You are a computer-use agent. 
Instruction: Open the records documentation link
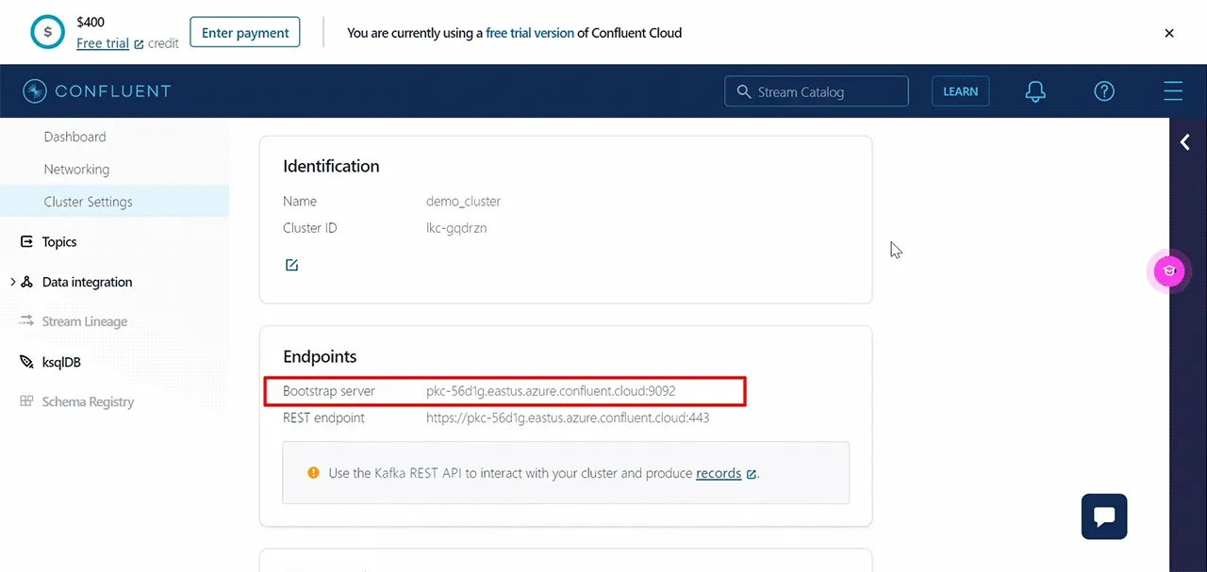tap(719, 473)
